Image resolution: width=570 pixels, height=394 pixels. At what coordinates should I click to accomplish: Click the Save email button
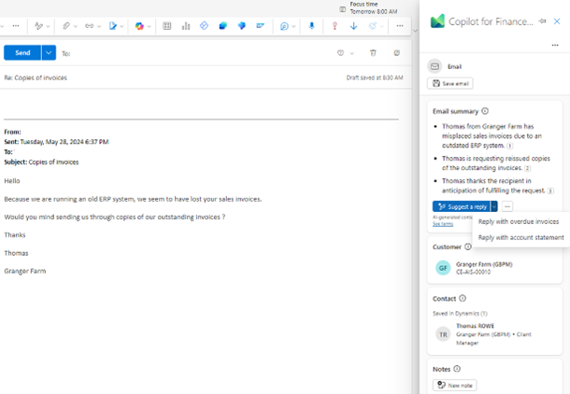pyautogui.click(x=449, y=84)
